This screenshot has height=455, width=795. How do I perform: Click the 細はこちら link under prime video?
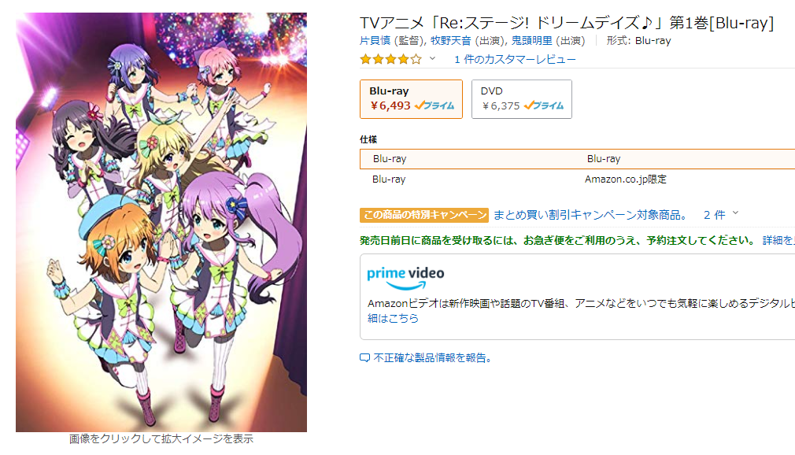pos(393,319)
